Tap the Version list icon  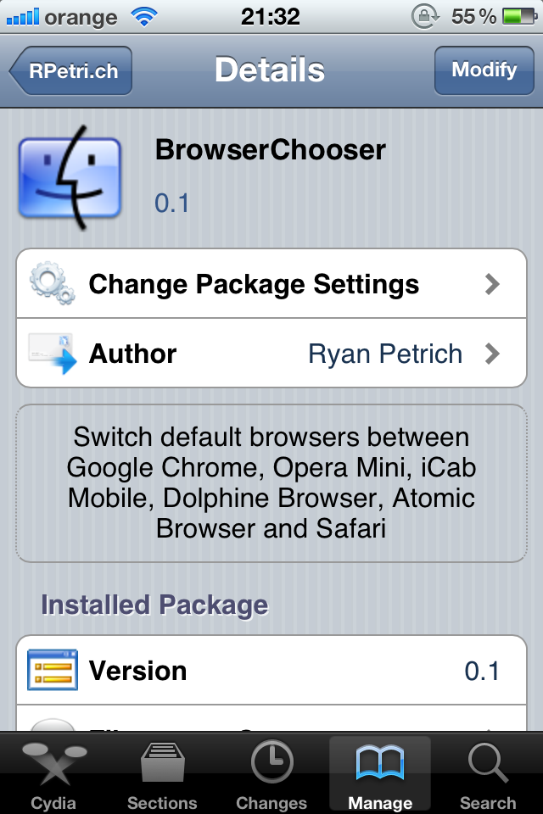click(x=53, y=671)
